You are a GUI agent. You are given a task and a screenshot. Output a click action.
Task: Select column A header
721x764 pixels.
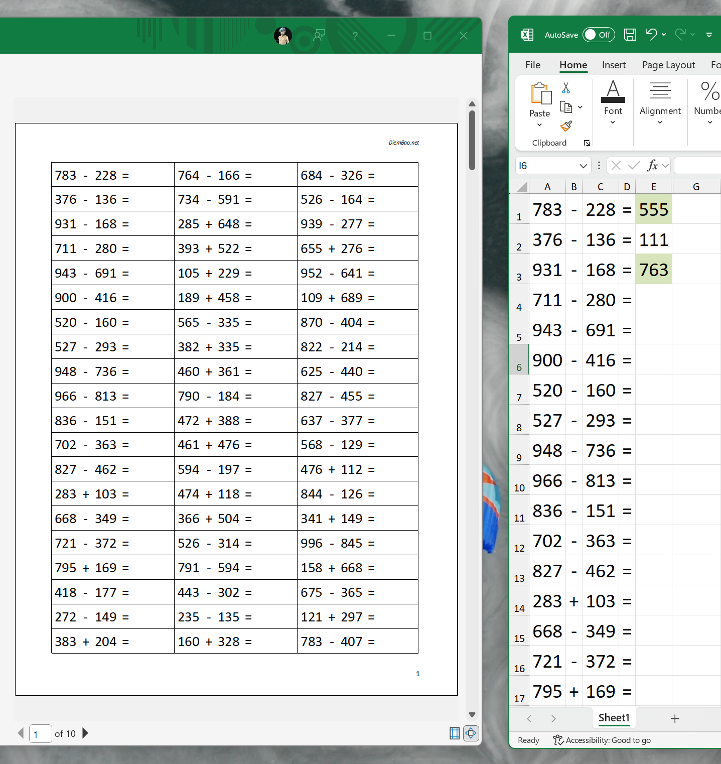click(547, 187)
